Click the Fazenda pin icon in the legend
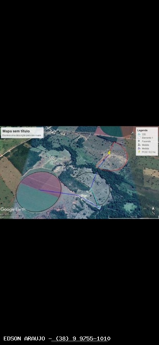The width and height of the screenshot is (159, 345). tap(139, 141)
